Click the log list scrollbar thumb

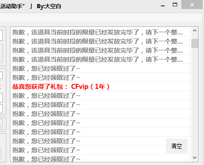point(194,44)
